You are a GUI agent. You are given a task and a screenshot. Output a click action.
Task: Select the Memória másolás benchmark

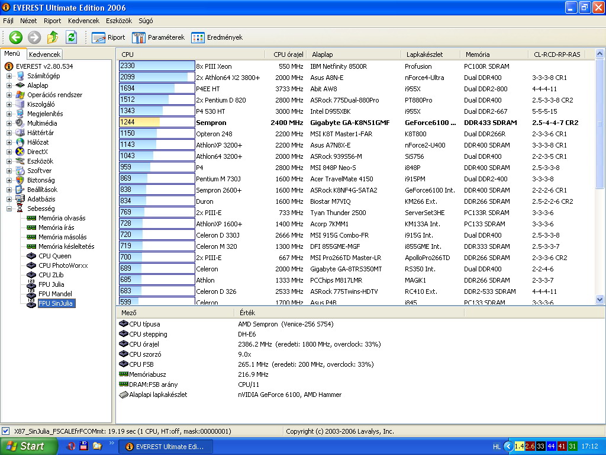click(x=62, y=237)
